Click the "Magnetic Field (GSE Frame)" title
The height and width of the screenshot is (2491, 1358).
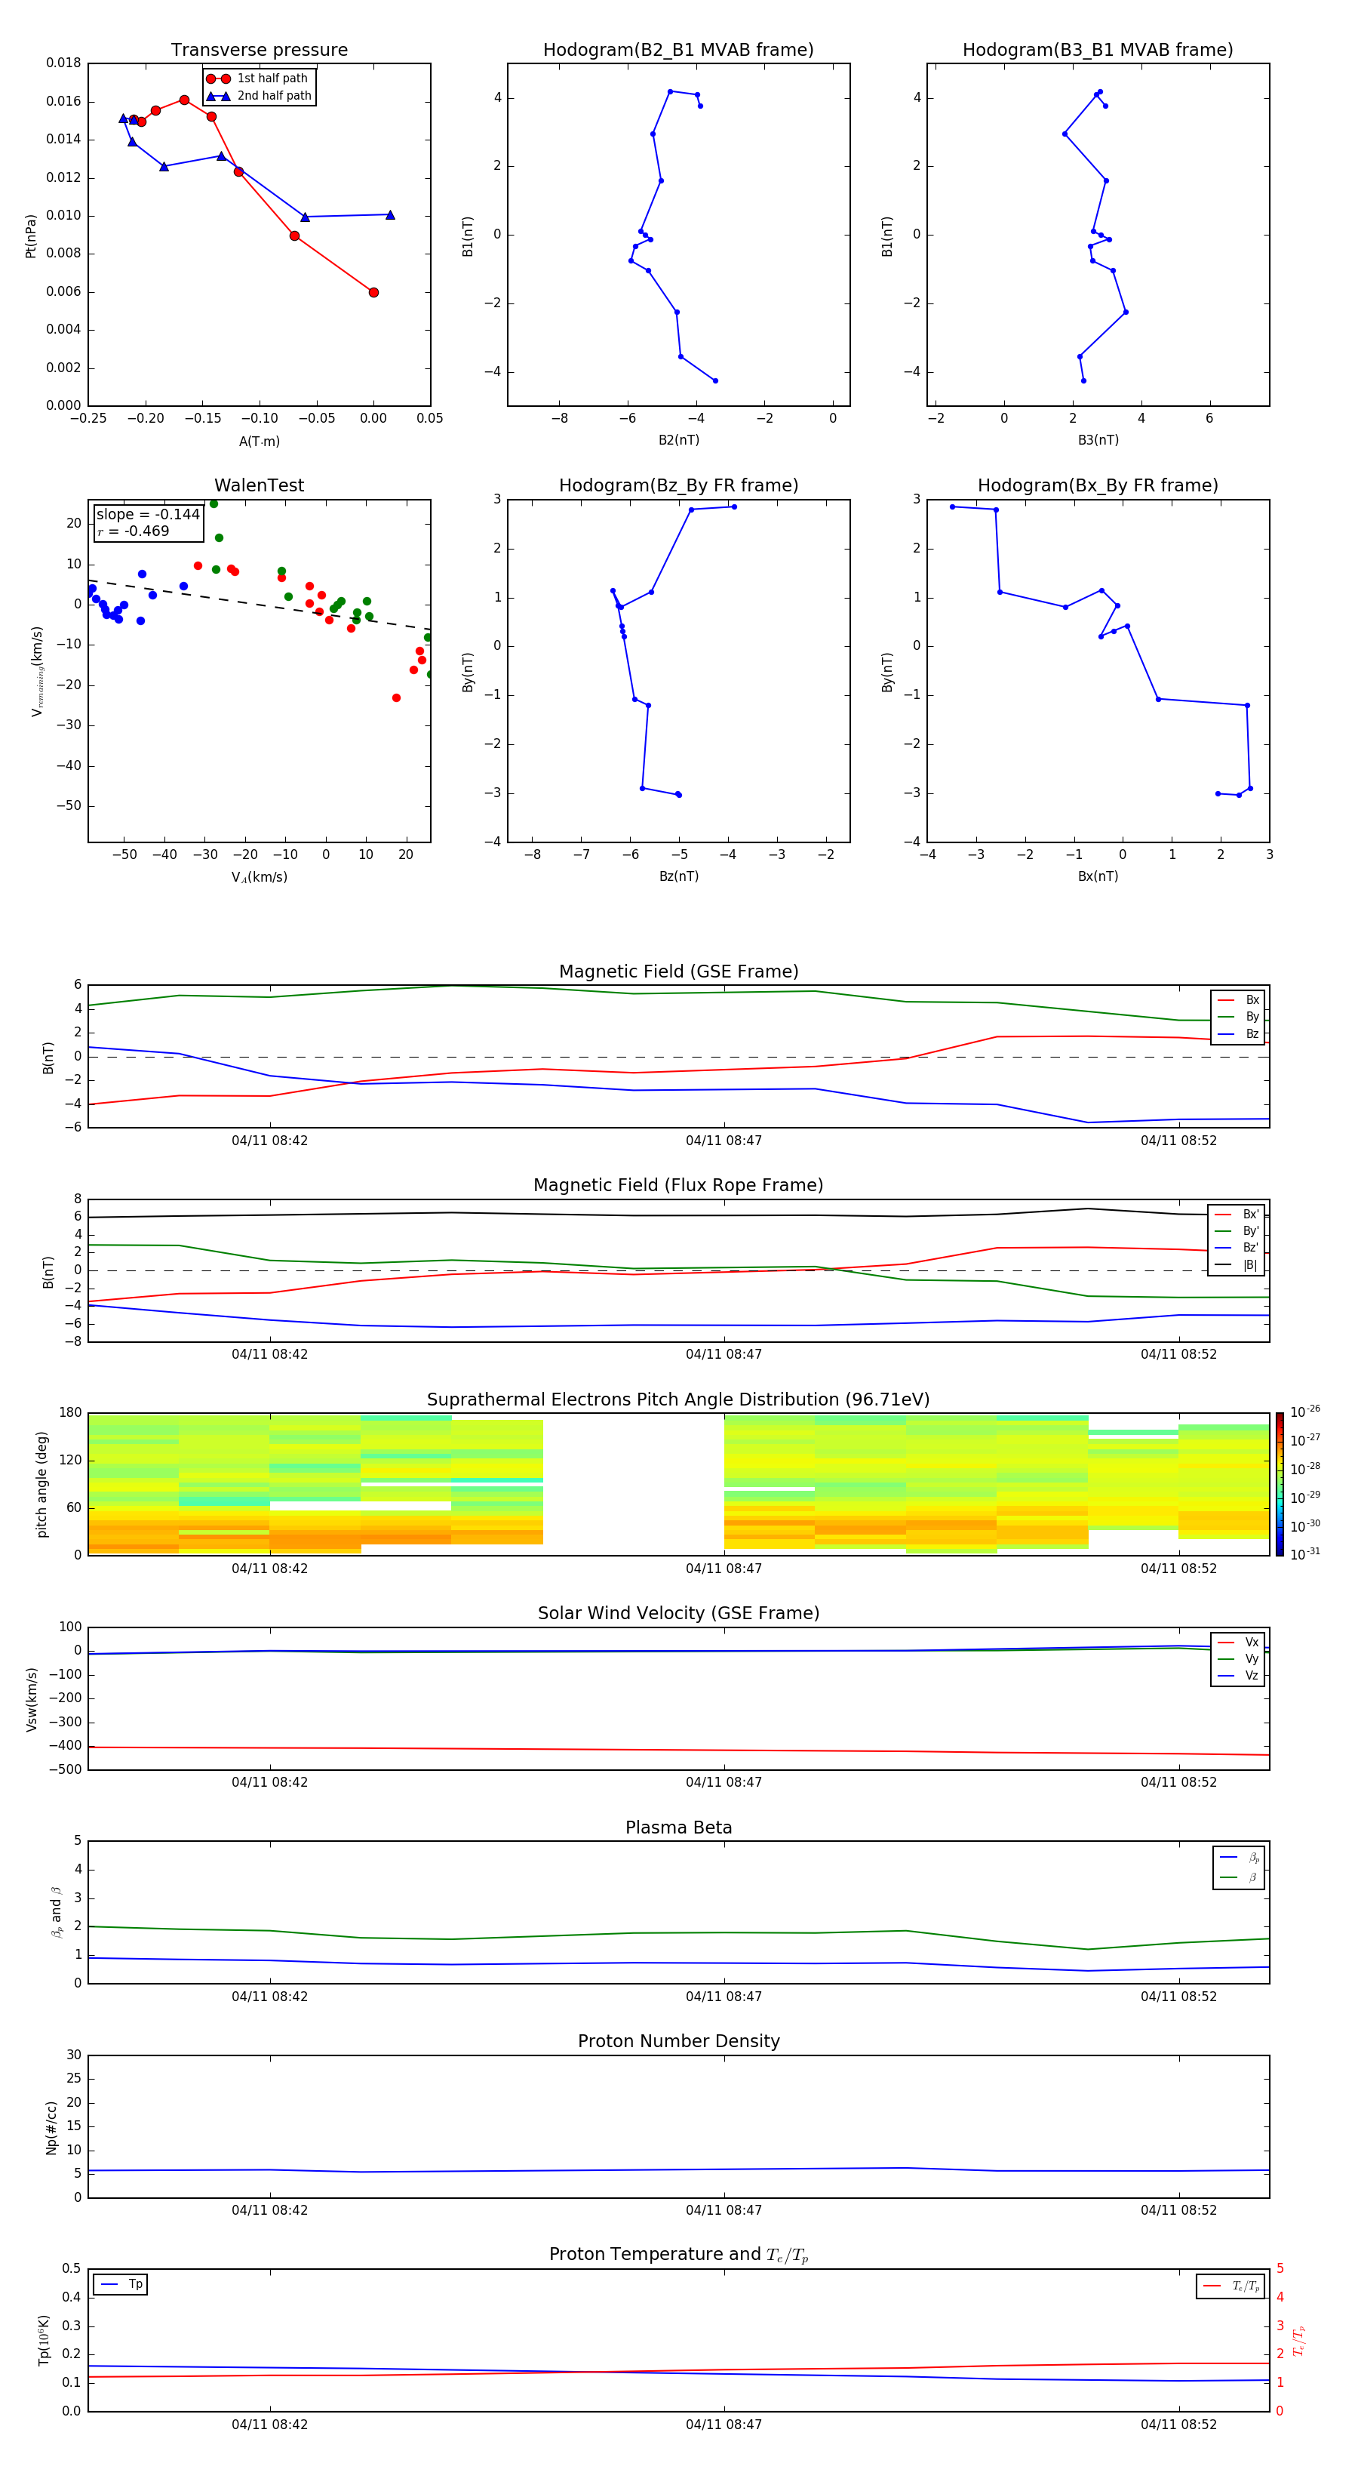click(x=678, y=971)
